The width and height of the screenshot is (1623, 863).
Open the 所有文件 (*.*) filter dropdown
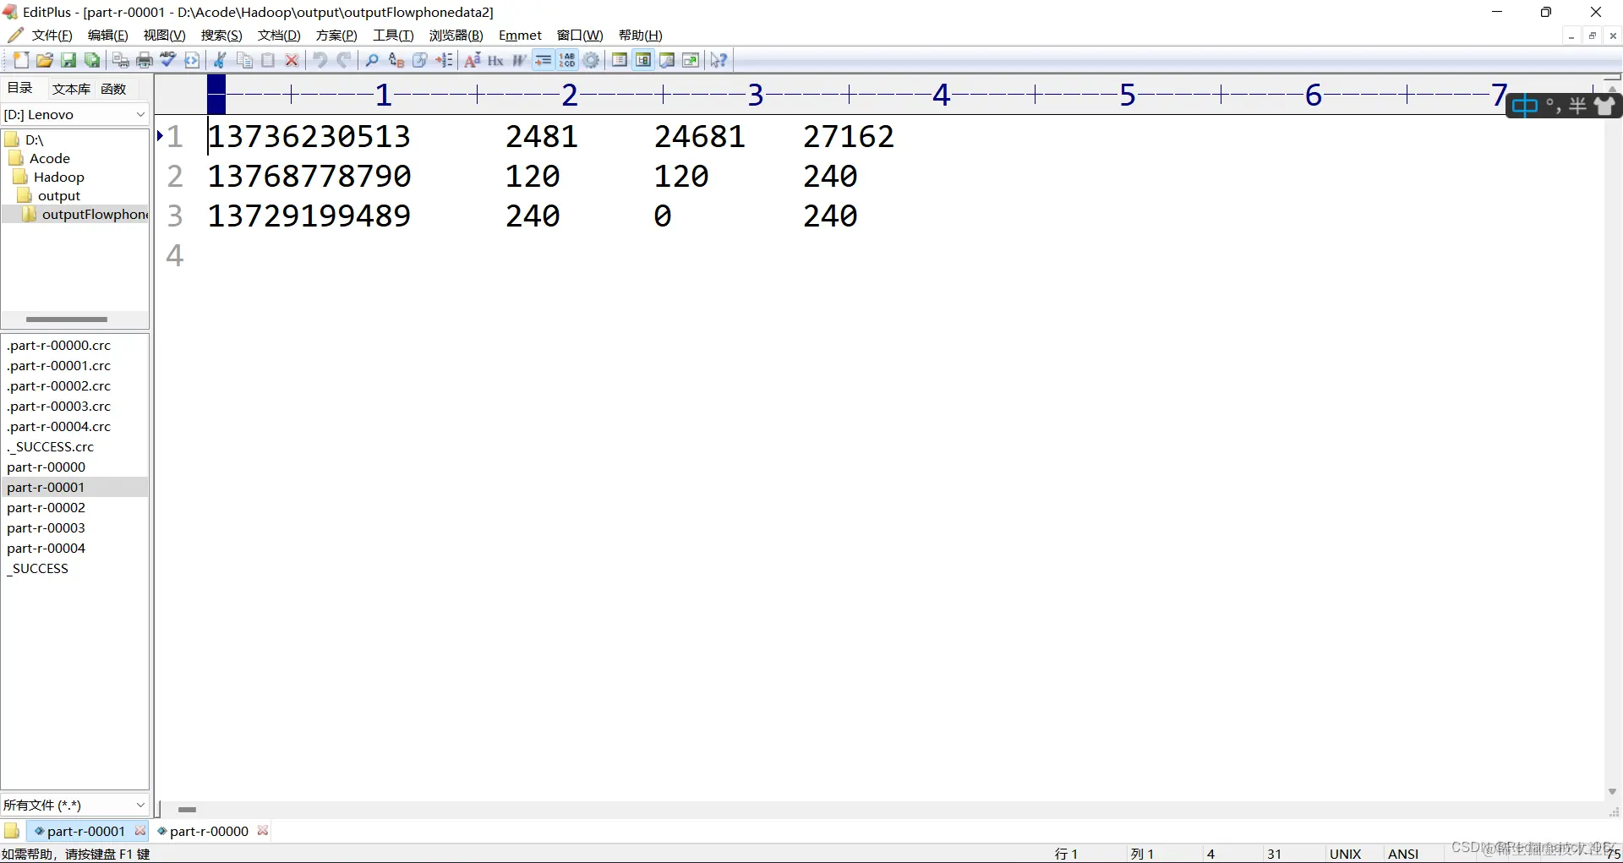coord(140,805)
